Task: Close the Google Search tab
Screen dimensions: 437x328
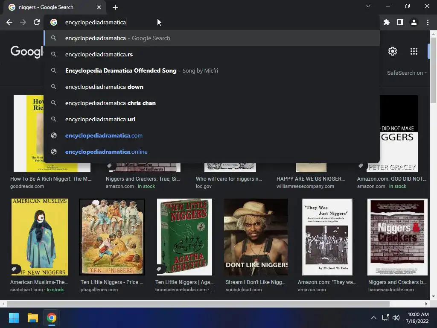Action: pos(99,7)
